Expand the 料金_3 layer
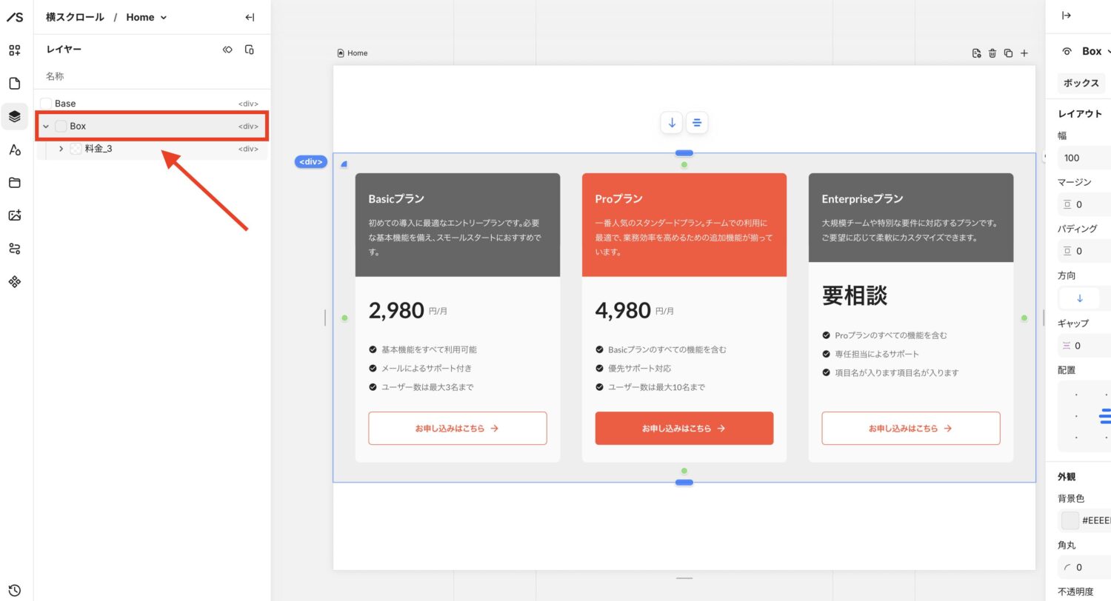Image resolution: width=1111 pixels, height=601 pixels. [x=61, y=149]
